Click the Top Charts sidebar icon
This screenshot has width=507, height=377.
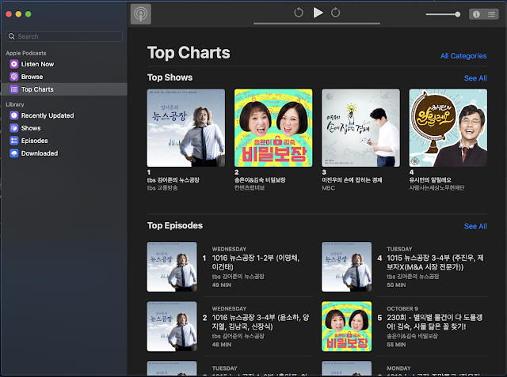click(x=14, y=89)
